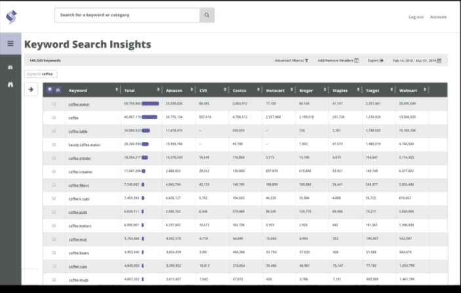Screen dimensions: 461x293
Task: Click the coffee row total volume bar
Action: point(150,117)
